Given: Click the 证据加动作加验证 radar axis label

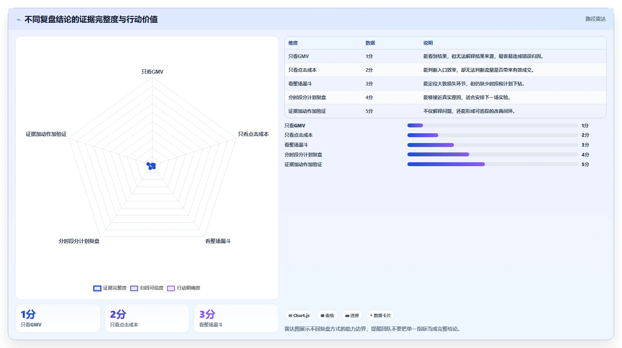Looking at the screenshot, I should pos(46,134).
